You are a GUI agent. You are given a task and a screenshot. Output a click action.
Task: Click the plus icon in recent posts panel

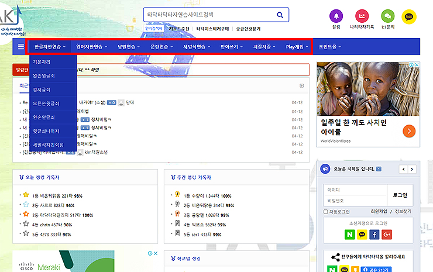coord(301,85)
